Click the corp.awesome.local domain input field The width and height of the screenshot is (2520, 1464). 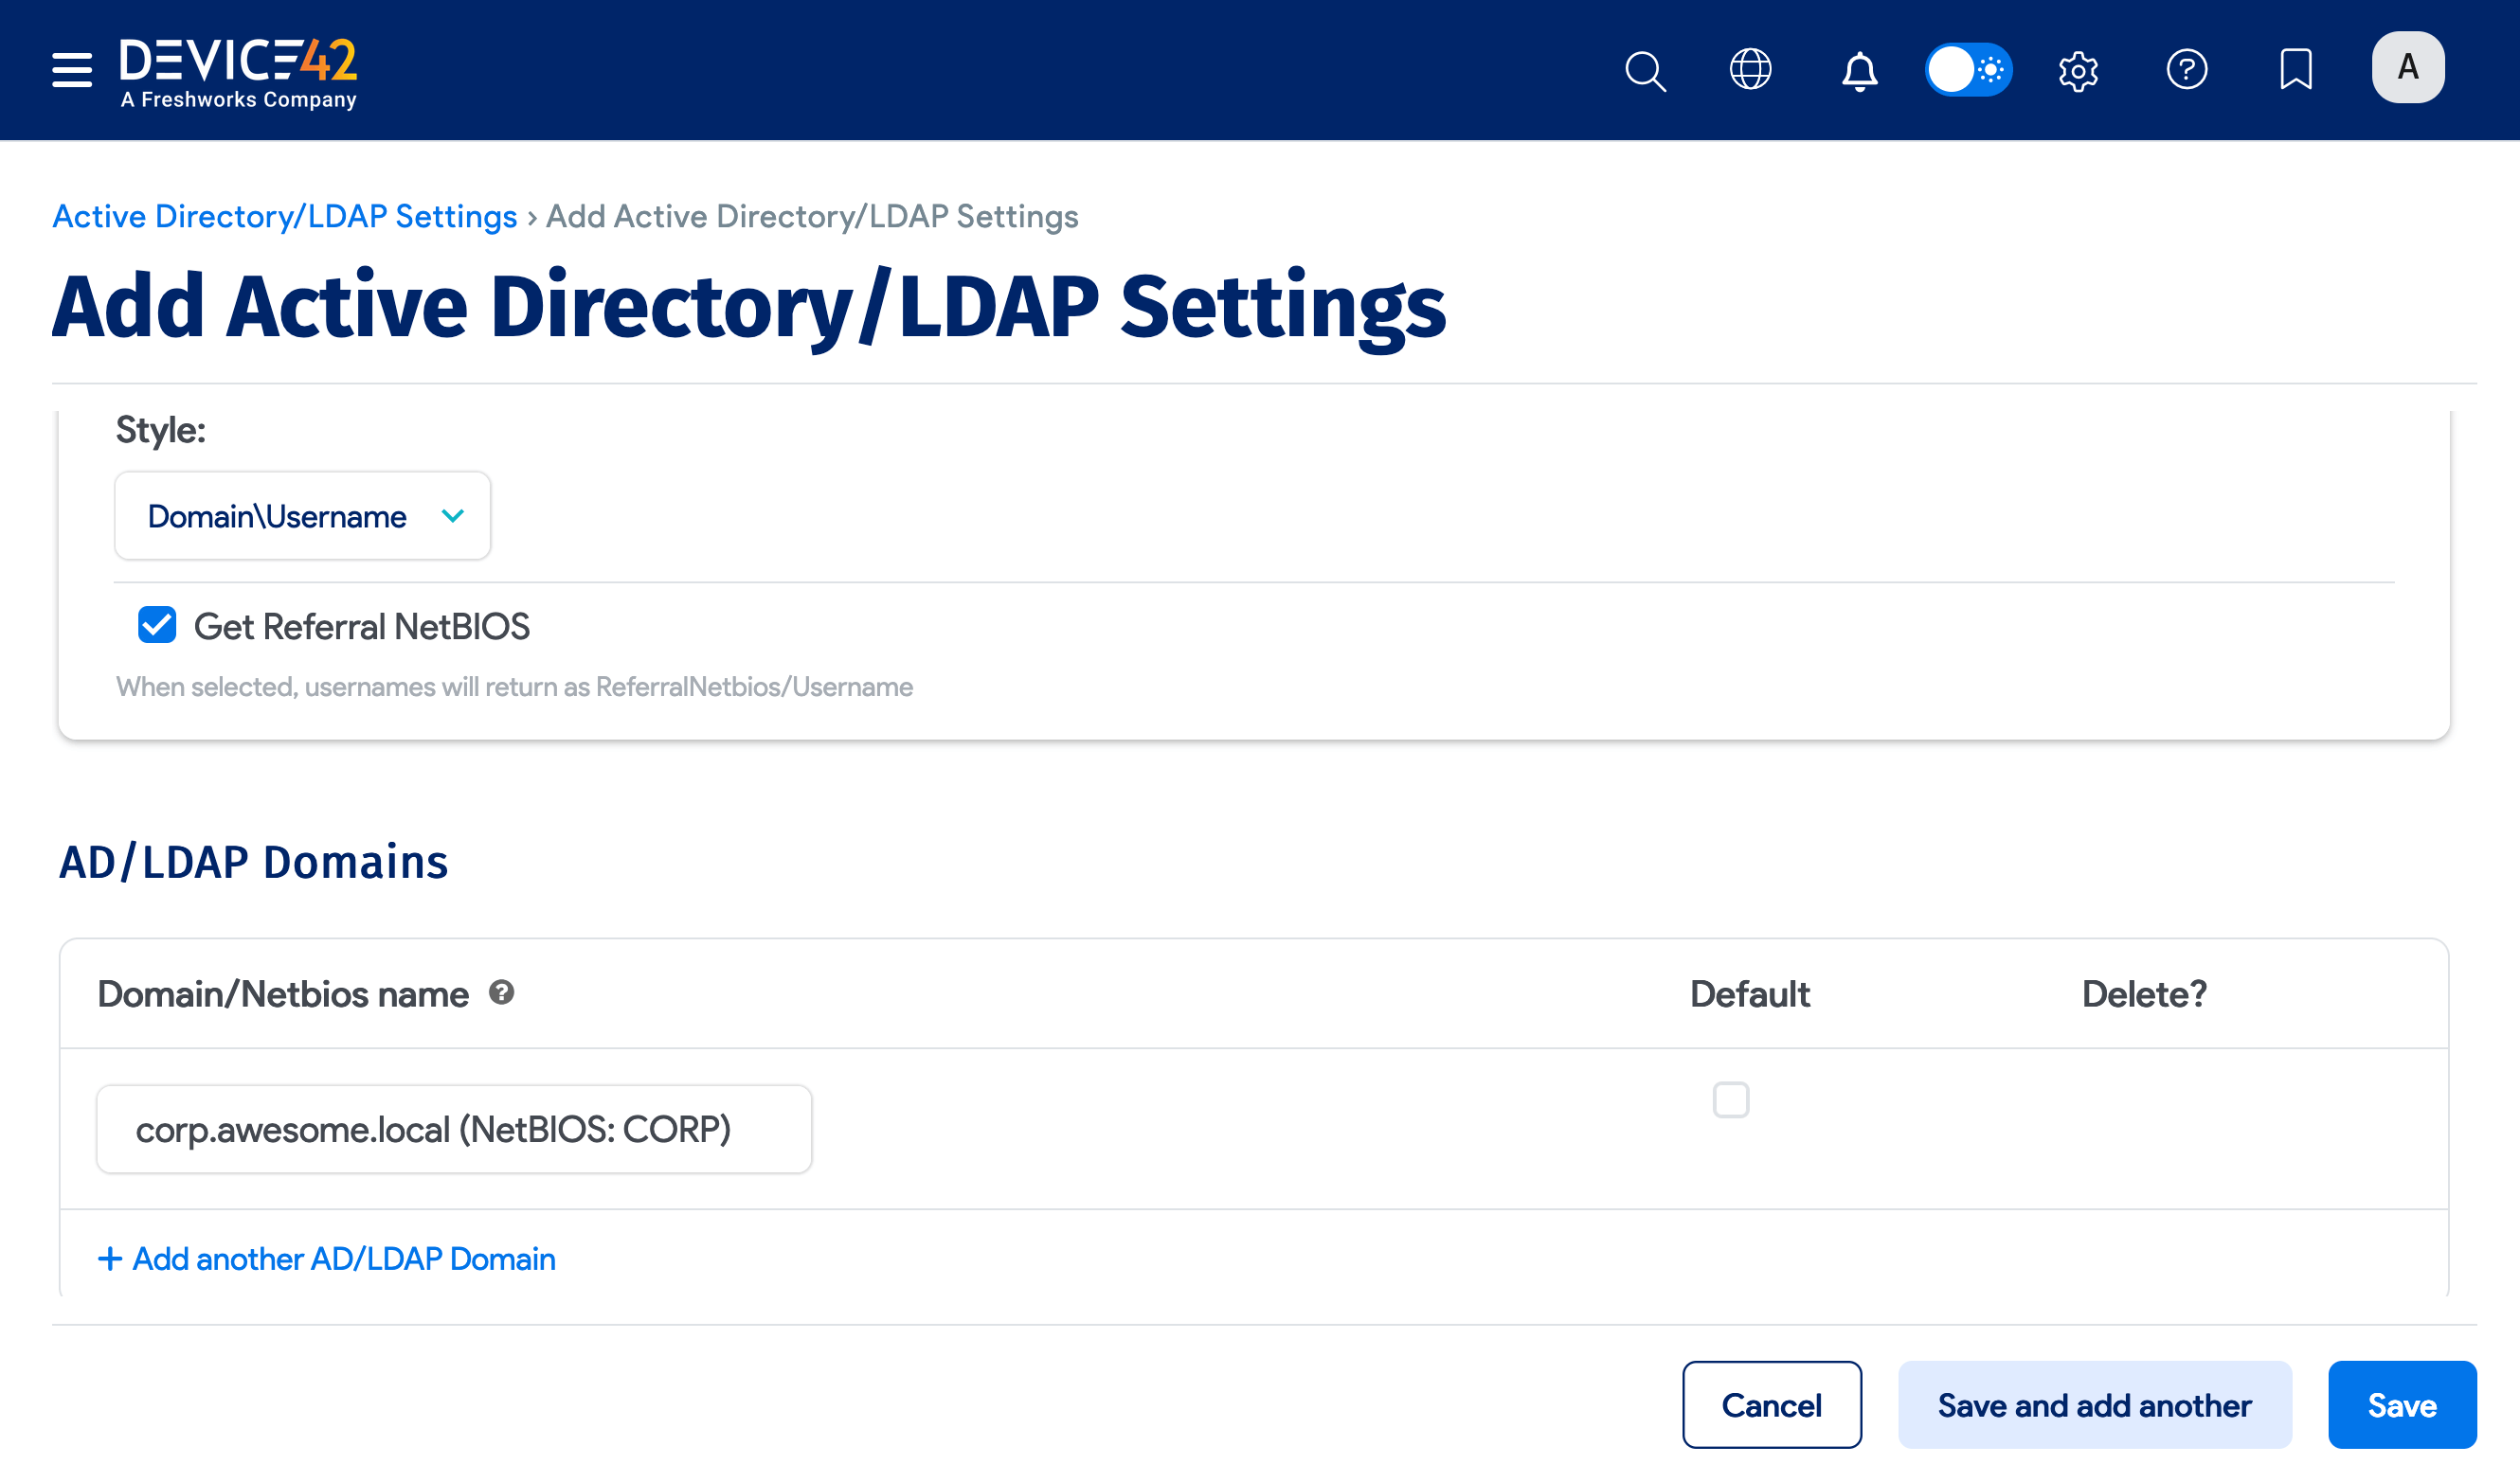(x=453, y=1128)
